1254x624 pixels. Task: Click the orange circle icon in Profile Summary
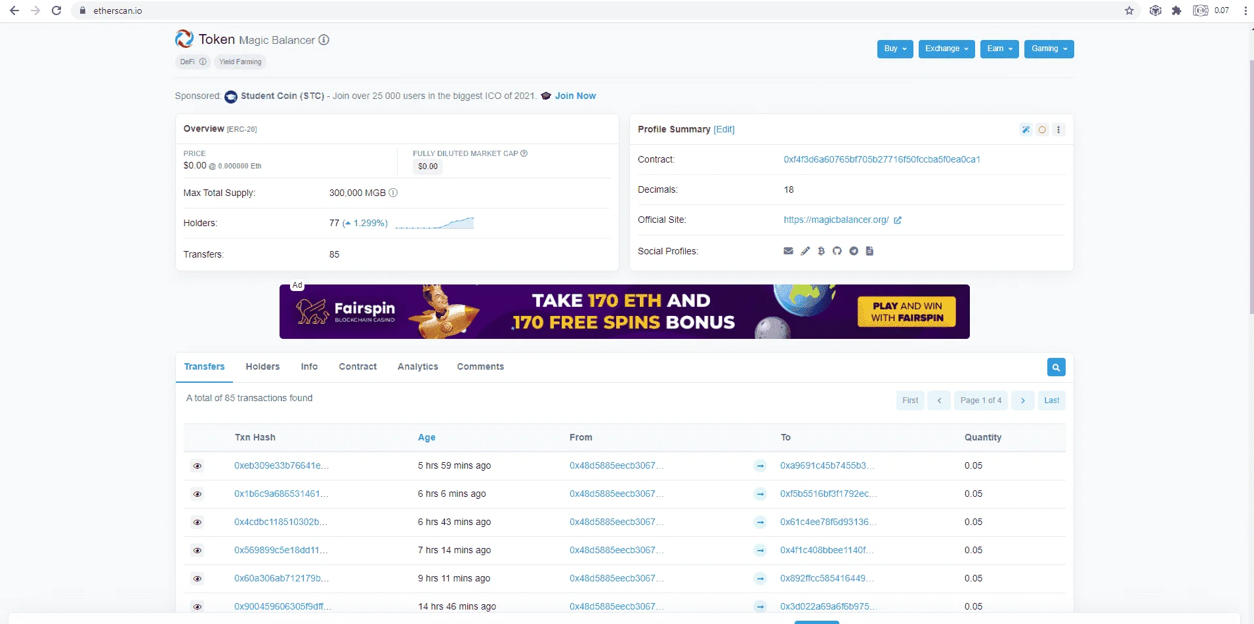(x=1042, y=130)
